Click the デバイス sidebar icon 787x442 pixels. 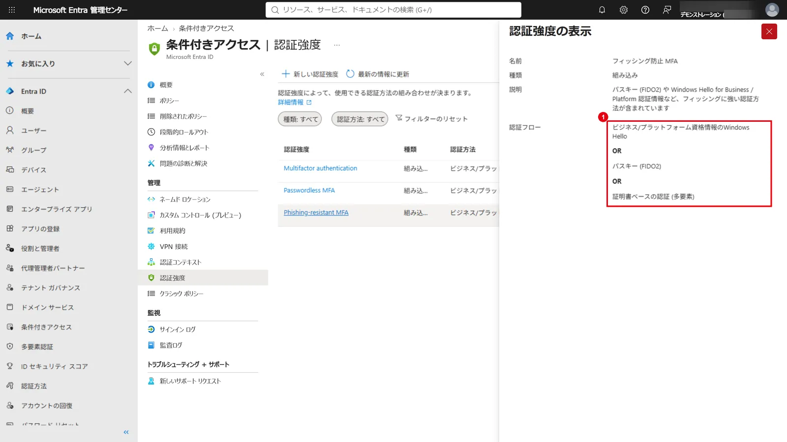coord(10,170)
